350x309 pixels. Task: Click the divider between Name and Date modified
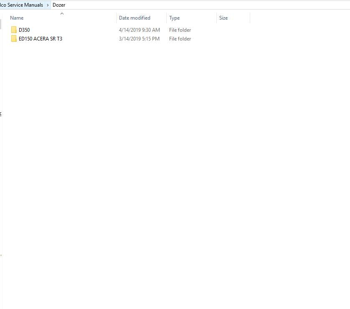tap(116, 18)
